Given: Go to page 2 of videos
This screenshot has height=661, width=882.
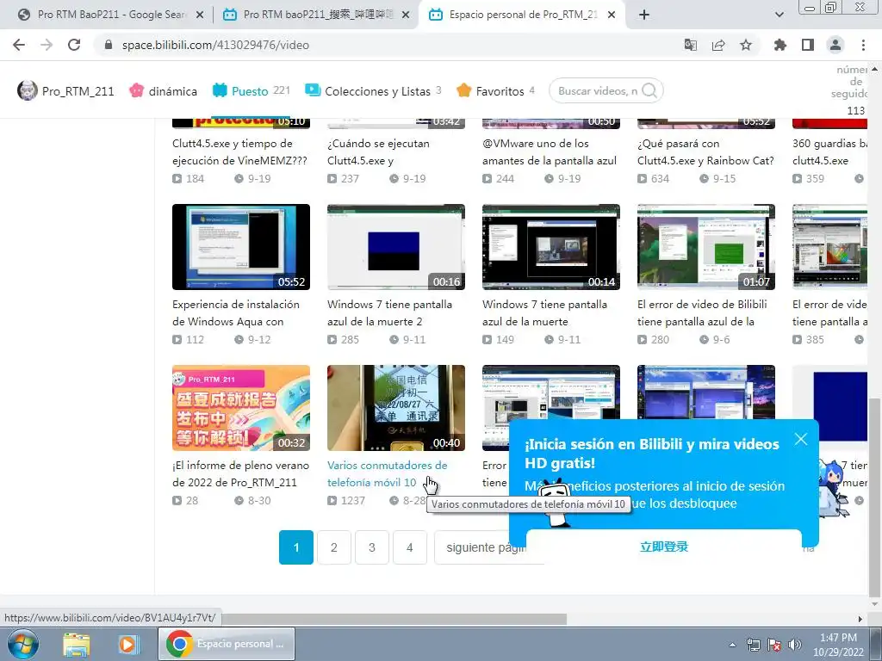Looking at the screenshot, I should tap(334, 547).
